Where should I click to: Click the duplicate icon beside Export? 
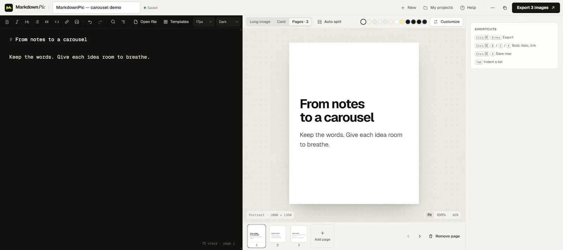[x=505, y=8]
